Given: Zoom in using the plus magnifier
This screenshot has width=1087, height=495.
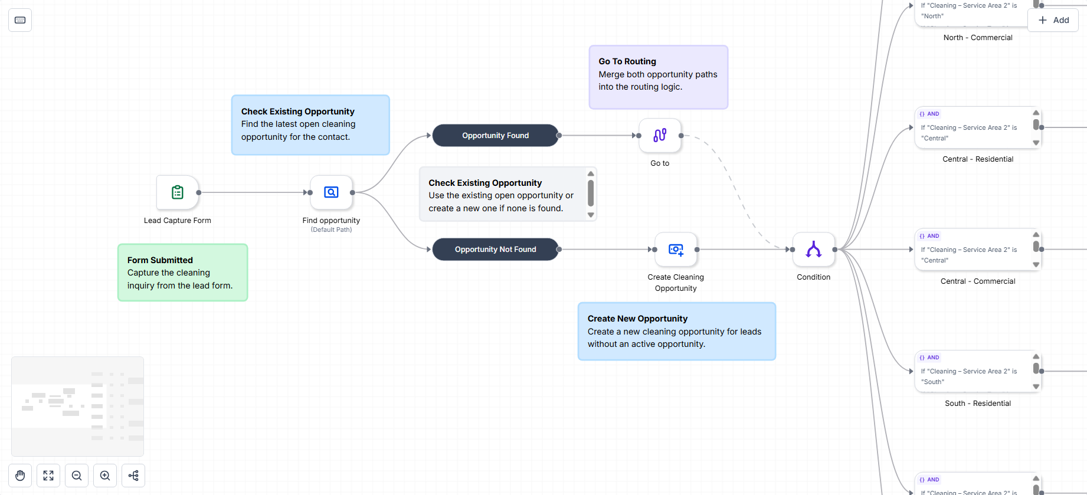Looking at the screenshot, I should point(105,476).
